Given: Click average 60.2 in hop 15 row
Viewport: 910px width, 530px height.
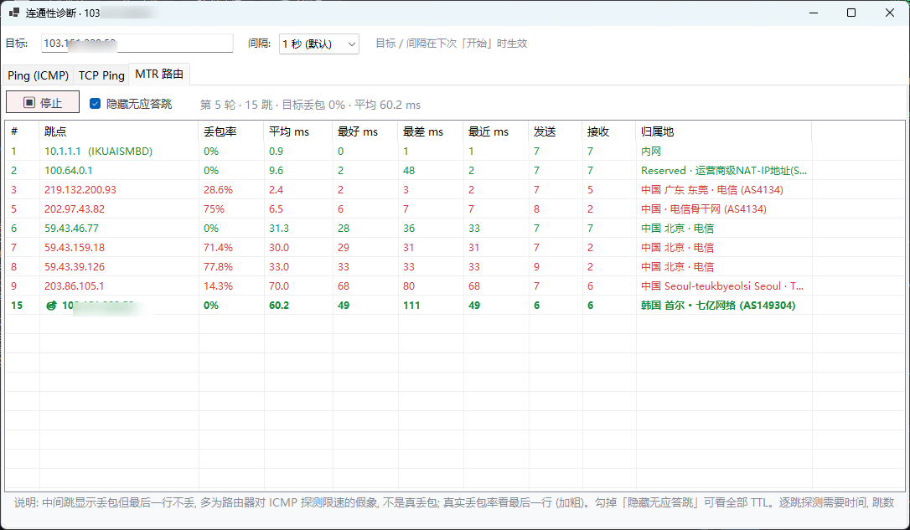Looking at the screenshot, I should point(279,305).
